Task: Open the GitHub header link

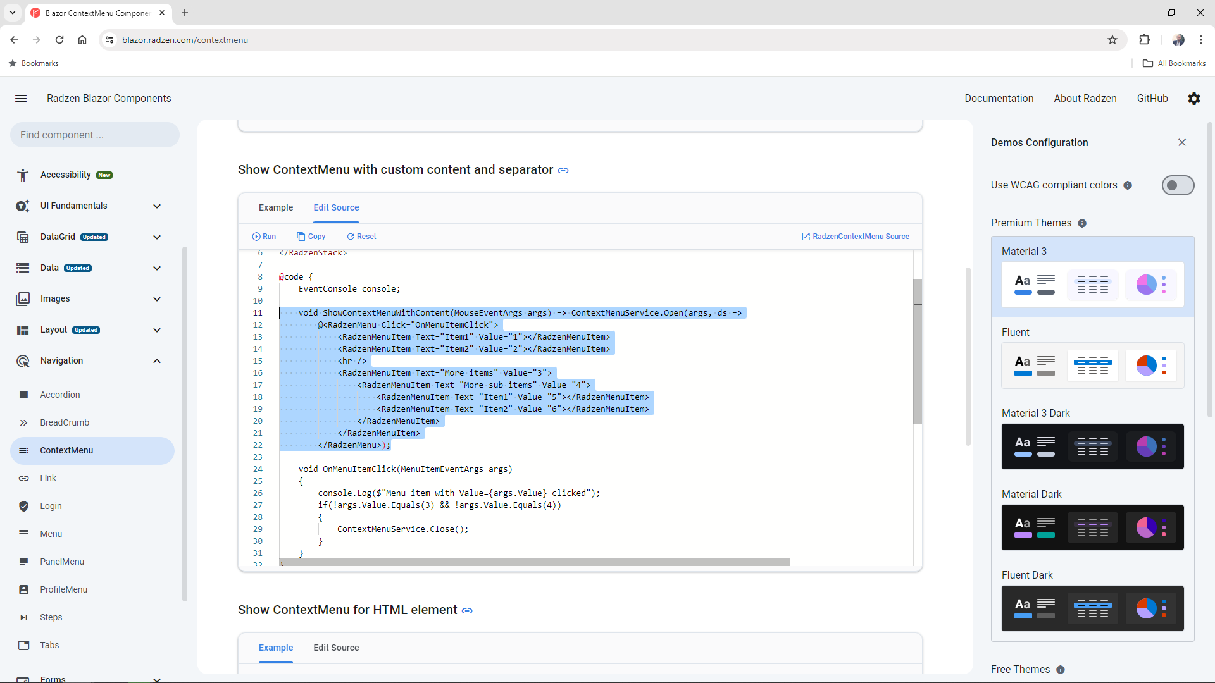Action: click(x=1152, y=99)
